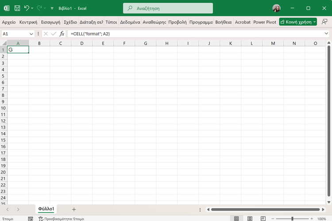
Task: Open the Δεδομένα ribbon tab
Action: pyautogui.click(x=130, y=22)
